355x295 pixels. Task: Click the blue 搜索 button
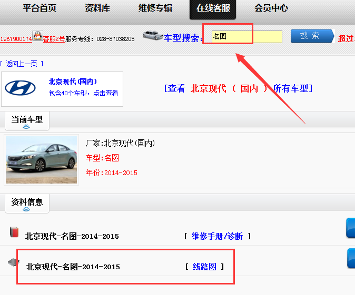click(x=312, y=36)
